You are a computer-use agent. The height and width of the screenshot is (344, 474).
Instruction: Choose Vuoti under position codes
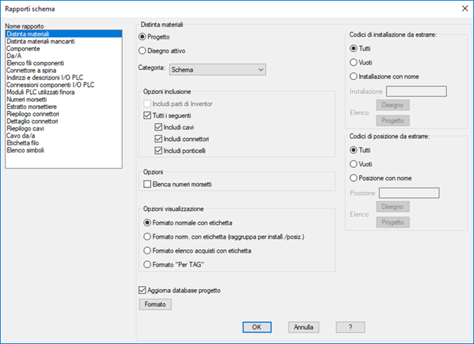(x=353, y=164)
